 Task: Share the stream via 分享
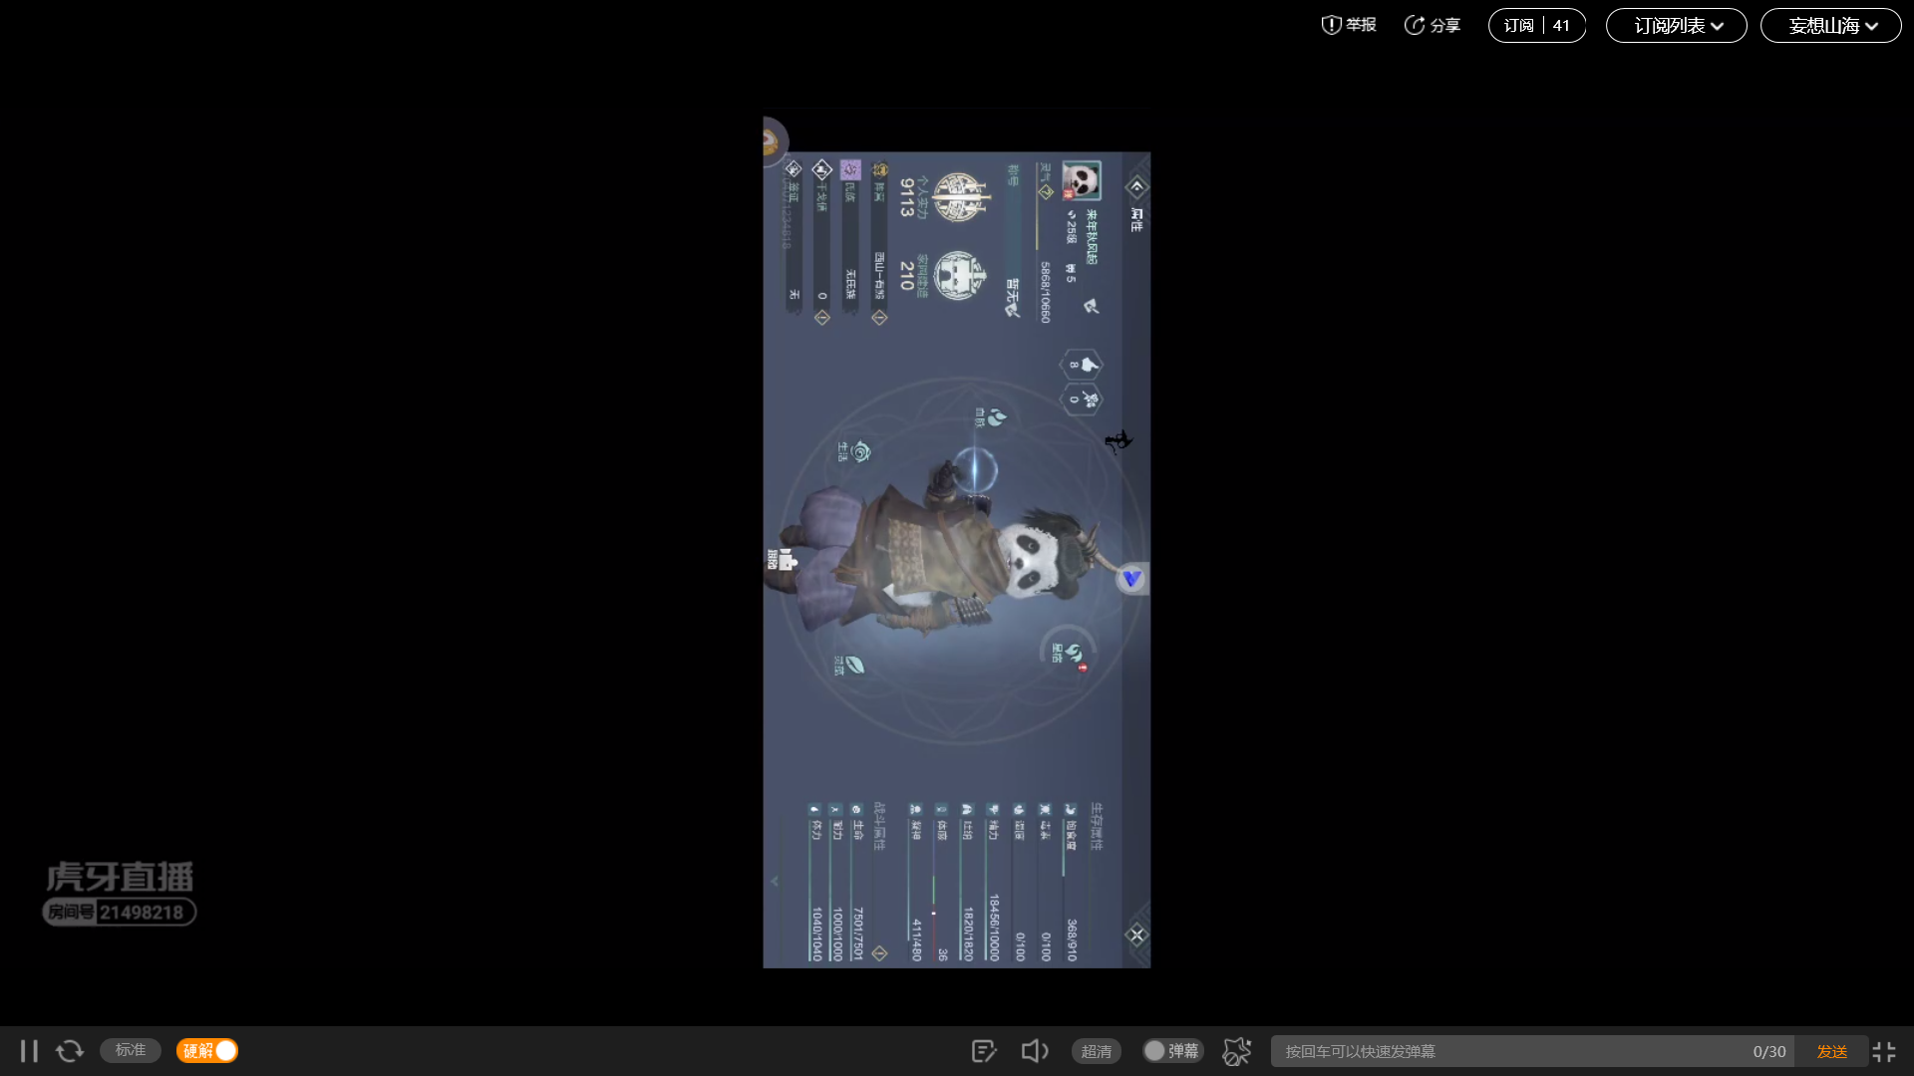[x=1433, y=25]
